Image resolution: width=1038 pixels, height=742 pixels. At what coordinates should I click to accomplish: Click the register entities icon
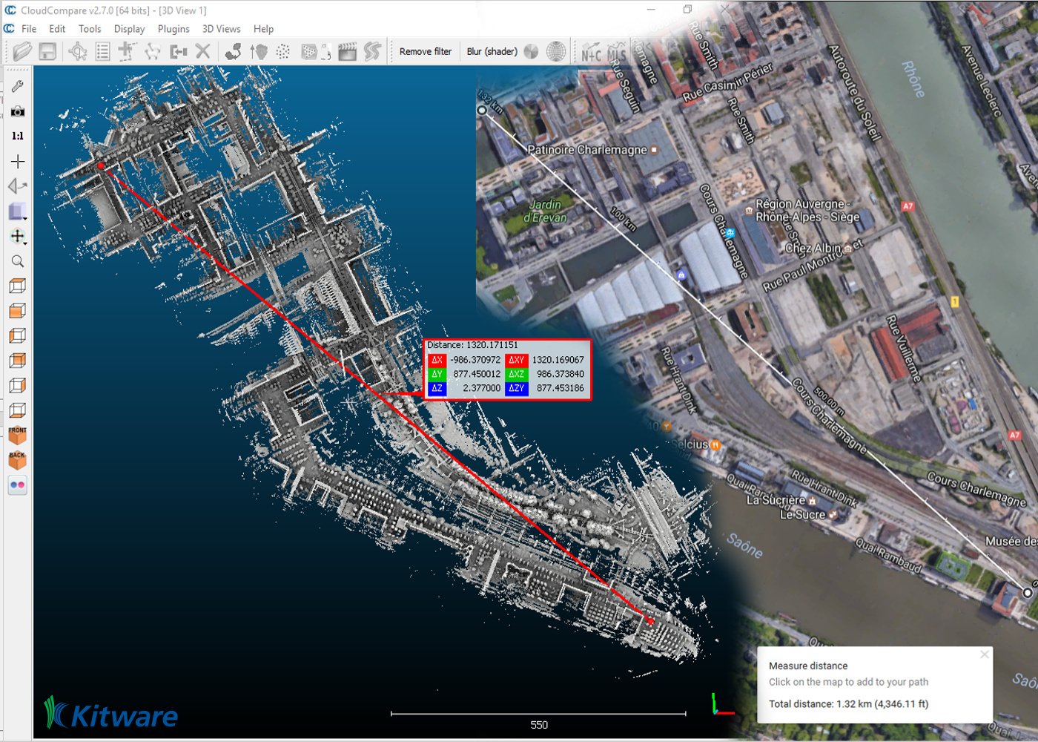coord(234,51)
